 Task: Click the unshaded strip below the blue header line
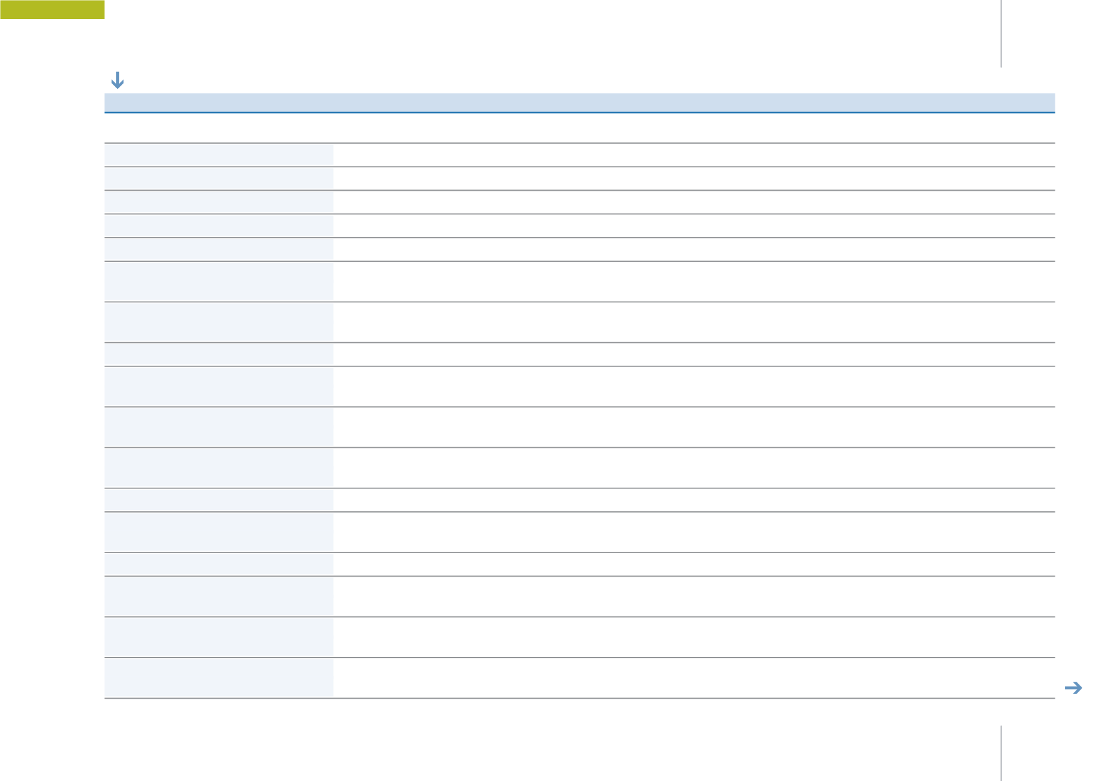point(579,128)
